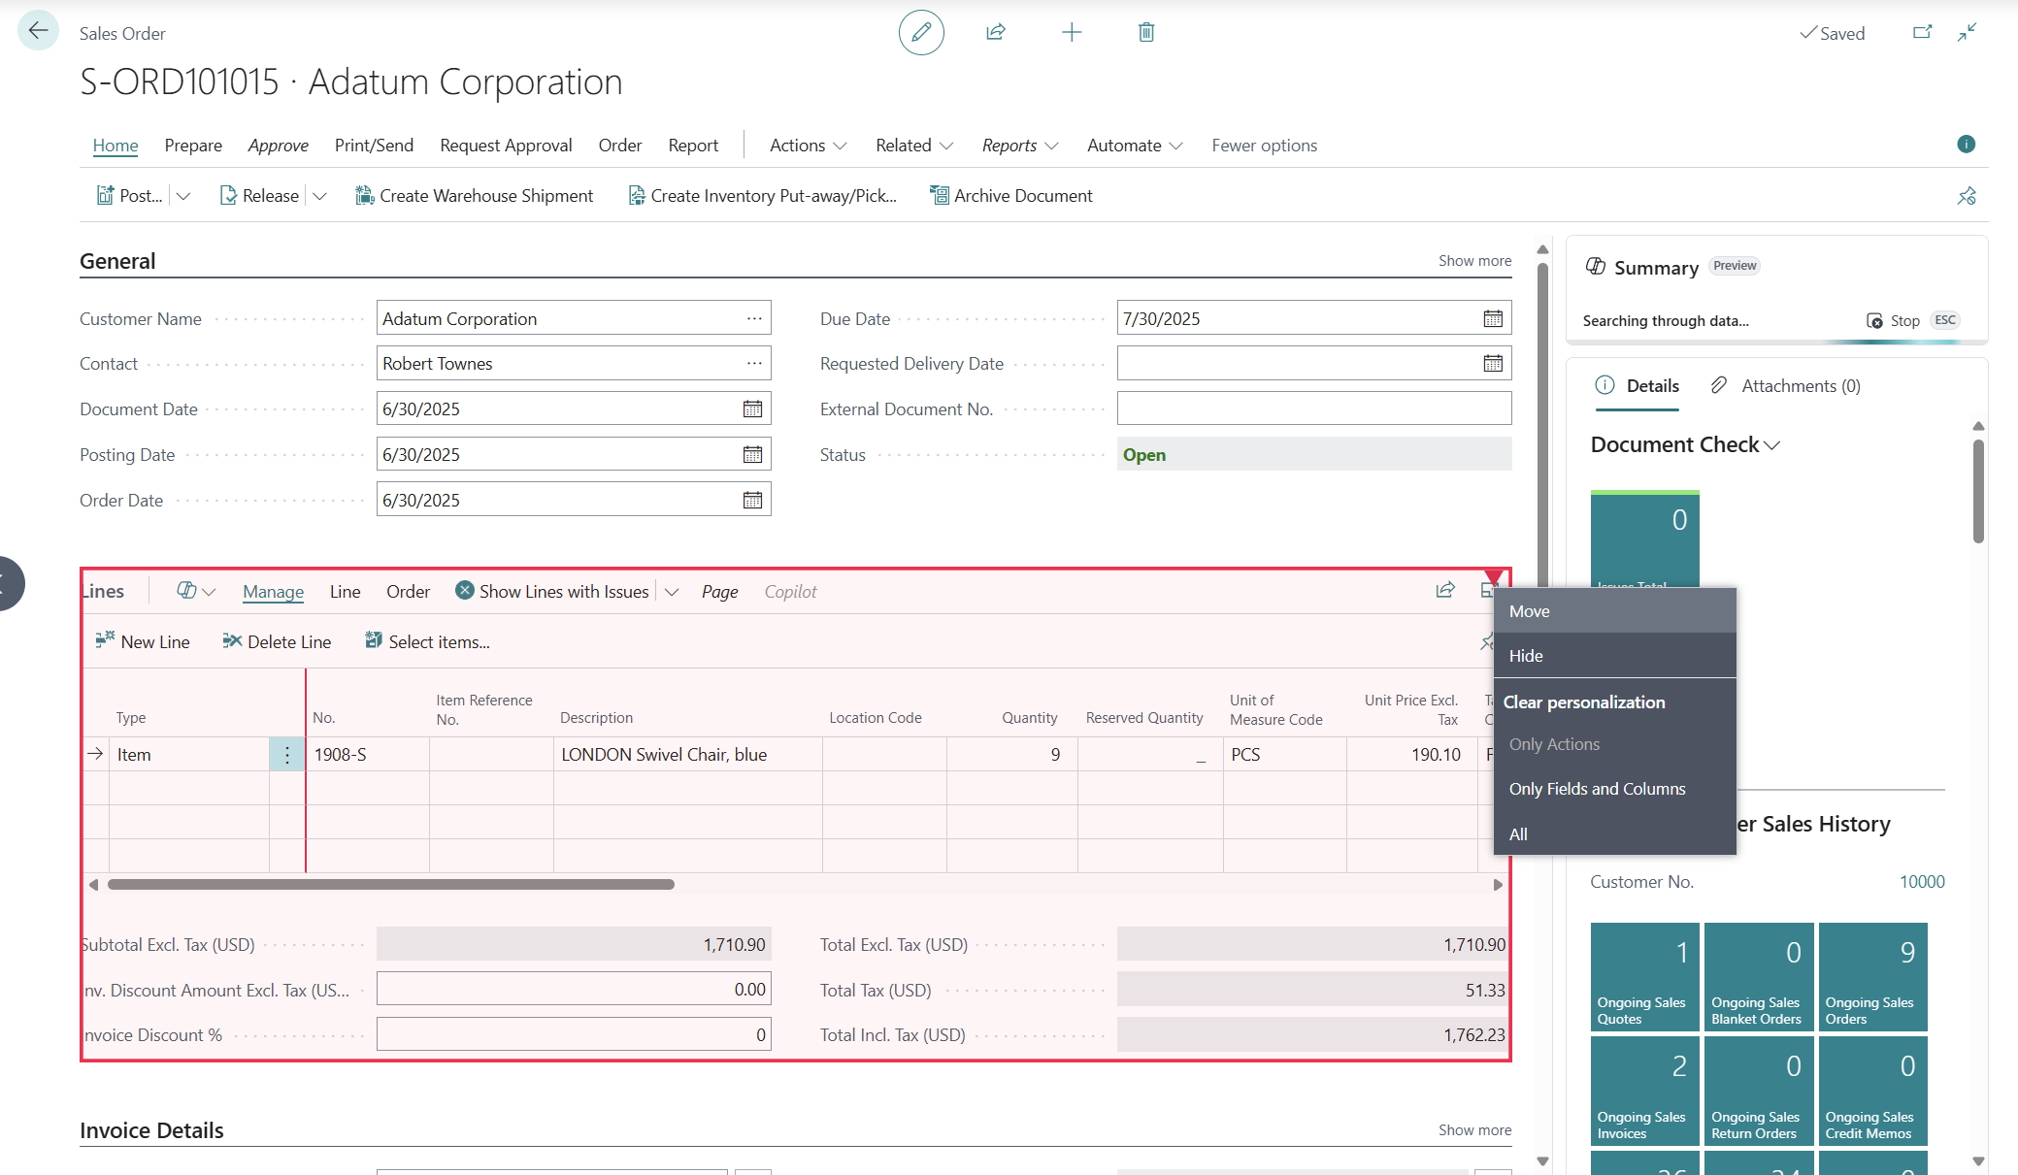Screen dimensions: 2018x1175
Task: Click the plus new document icon
Action: 1071,32
